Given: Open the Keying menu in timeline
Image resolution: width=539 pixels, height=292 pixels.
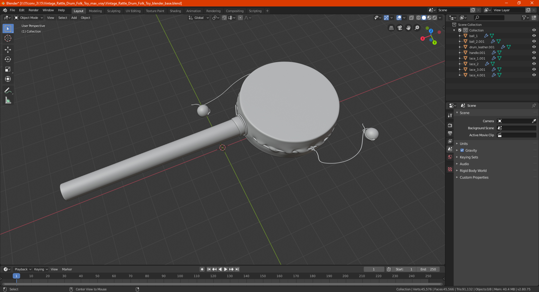Looking at the screenshot, I should [x=41, y=269].
